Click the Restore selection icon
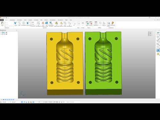The height and width of the screenshot is (120, 160). 28,23
